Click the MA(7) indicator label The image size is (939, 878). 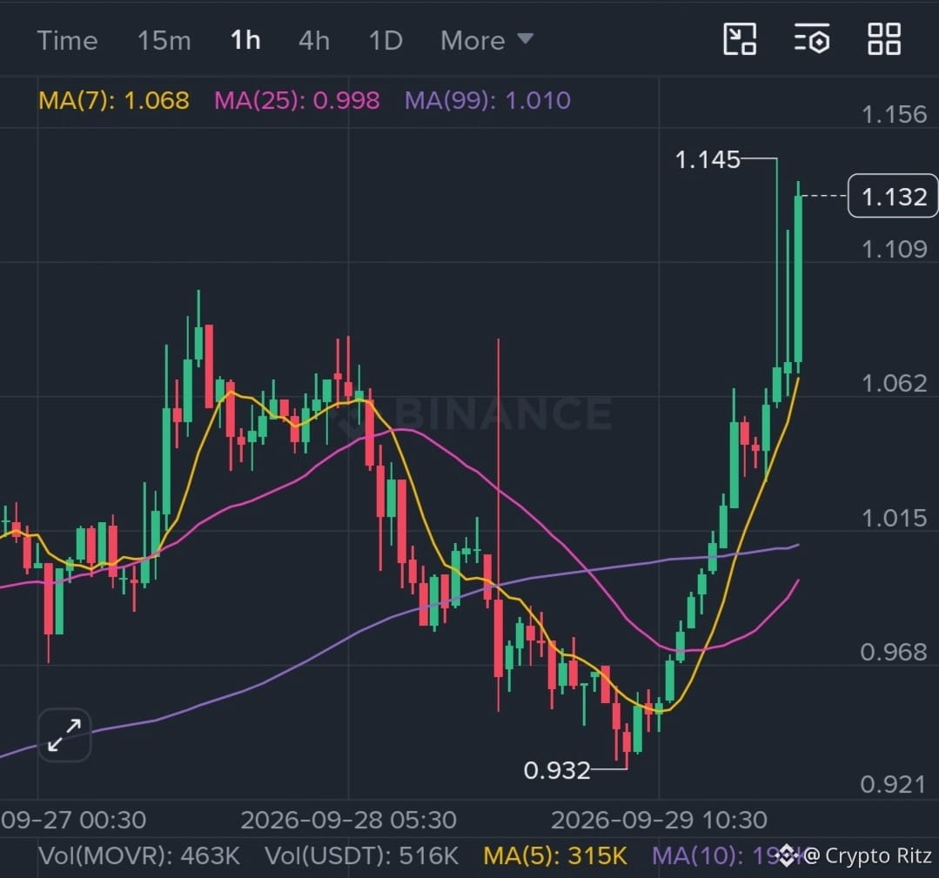pos(114,100)
